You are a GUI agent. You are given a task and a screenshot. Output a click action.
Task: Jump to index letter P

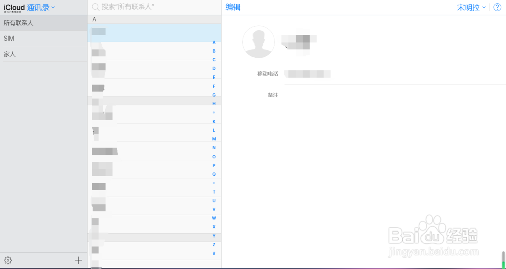(214, 165)
